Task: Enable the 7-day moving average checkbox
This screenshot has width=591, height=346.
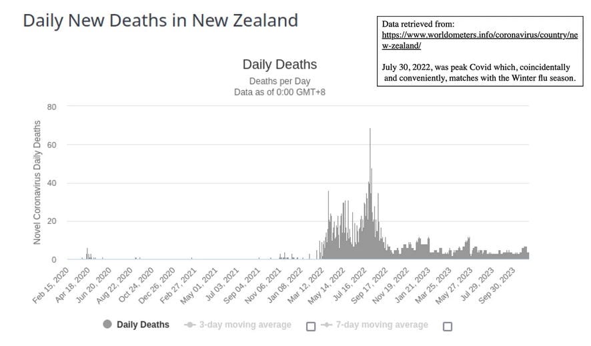Action: point(448,327)
